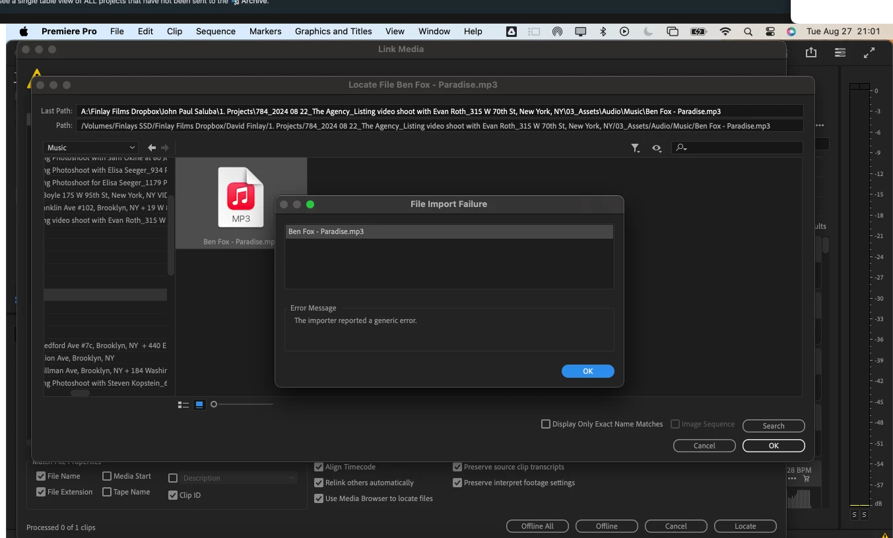The width and height of the screenshot is (893, 538).
Task: Click the Apple menu logo
Action: point(24,31)
